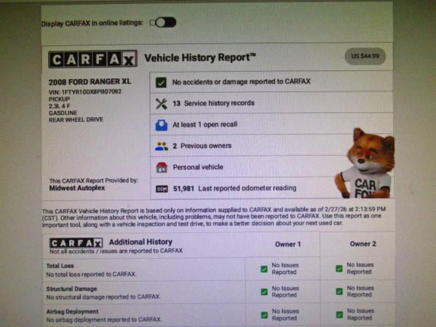This screenshot has width=436, height=327.
Task: Click 'Vehicle History Report' heading
Action: click(200, 58)
